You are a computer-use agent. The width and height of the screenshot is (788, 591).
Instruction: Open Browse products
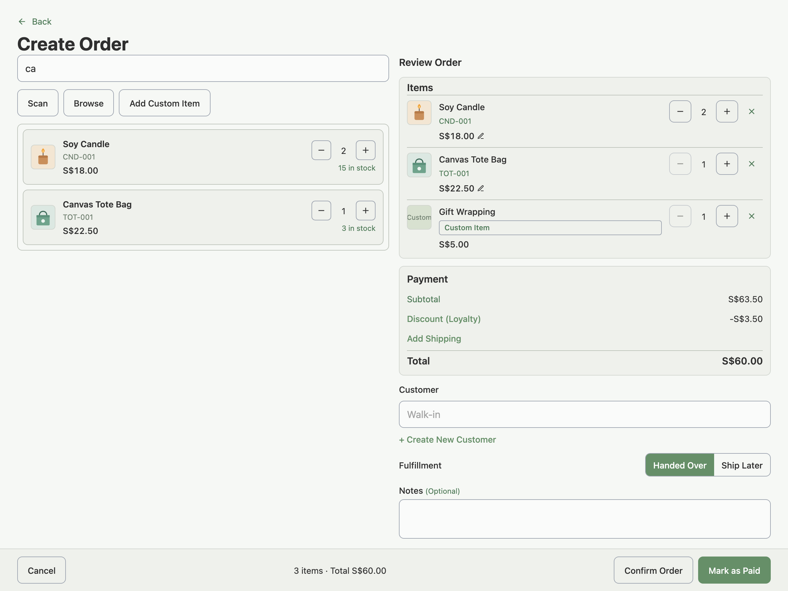(x=88, y=103)
